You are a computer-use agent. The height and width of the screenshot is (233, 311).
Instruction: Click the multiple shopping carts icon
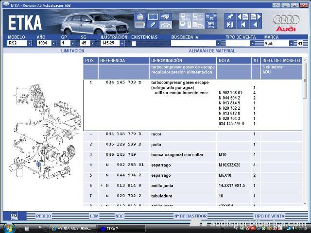click(211, 17)
